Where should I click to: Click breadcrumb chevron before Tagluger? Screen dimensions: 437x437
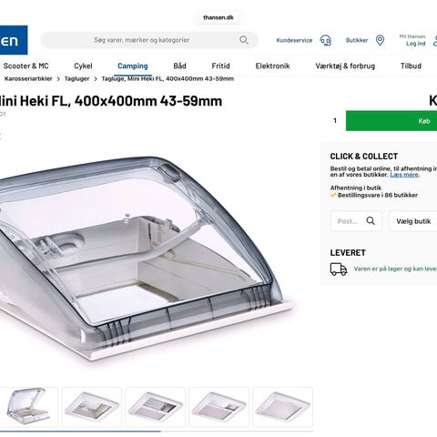[58, 79]
